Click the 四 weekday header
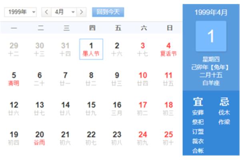240x160 pixels. tap(92, 28)
